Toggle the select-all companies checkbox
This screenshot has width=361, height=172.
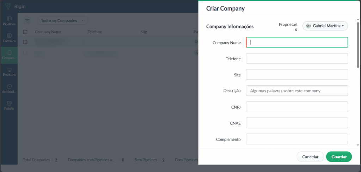pos(25,32)
